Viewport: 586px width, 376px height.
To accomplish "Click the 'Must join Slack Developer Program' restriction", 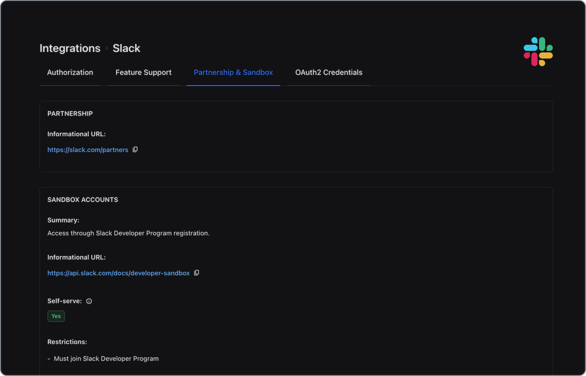I will [x=106, y=358].
